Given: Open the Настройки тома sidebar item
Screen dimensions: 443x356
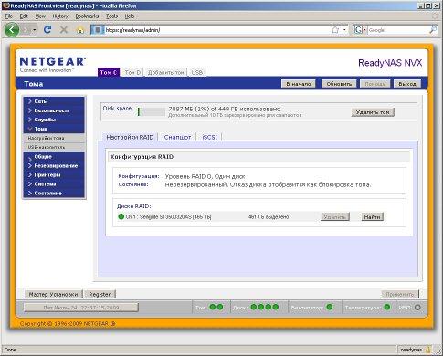Looking at the screenshot, I should click(54, 138).
